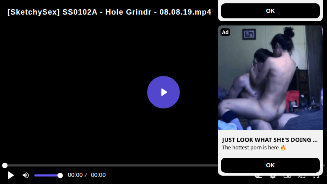Screen dimensions: 327x184
Task: Enter fullscreen mode via the fullscreen icon
Action: tap(317, 177)
